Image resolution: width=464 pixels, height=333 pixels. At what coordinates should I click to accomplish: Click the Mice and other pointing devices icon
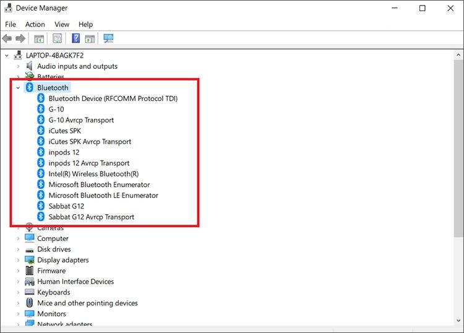coord(30,303)
